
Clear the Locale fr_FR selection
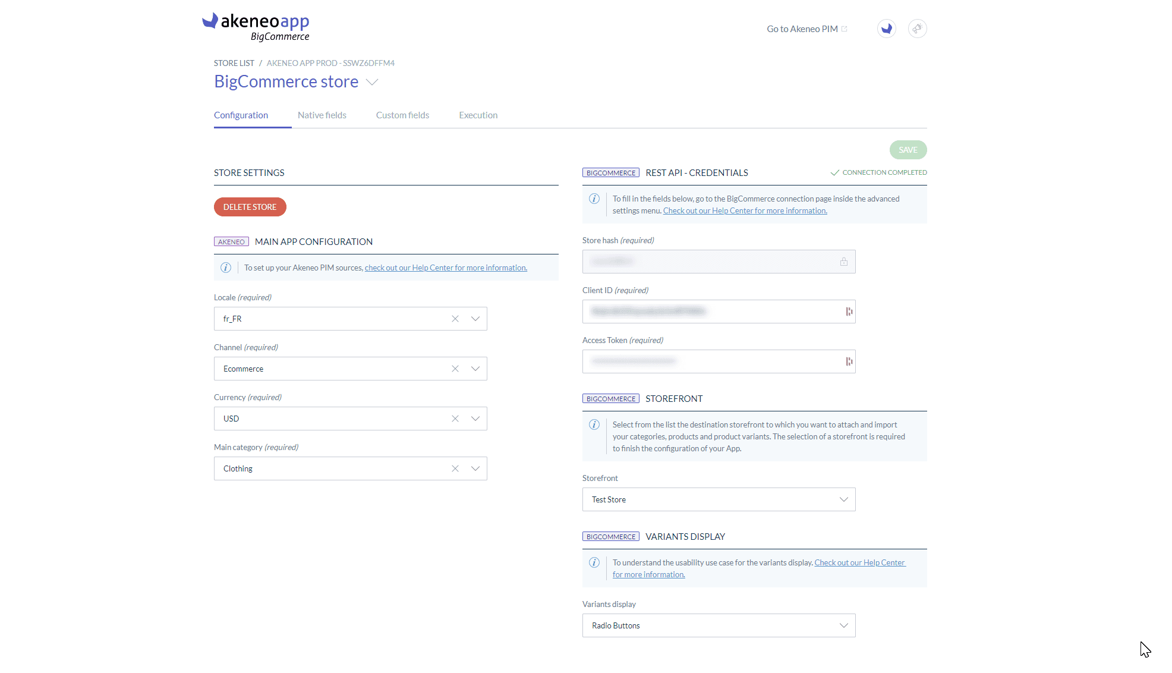tap(455, 318)
